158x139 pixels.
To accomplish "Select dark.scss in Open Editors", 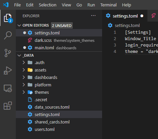I will tap(59, 40).
